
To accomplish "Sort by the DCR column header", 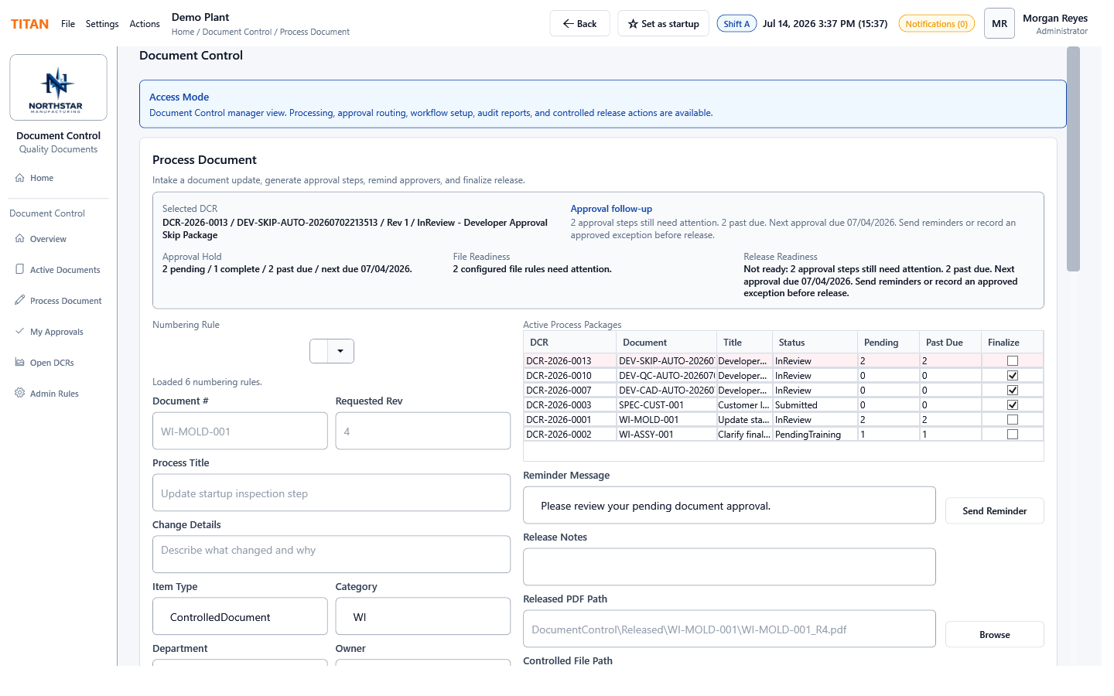I will coord(569,343).
